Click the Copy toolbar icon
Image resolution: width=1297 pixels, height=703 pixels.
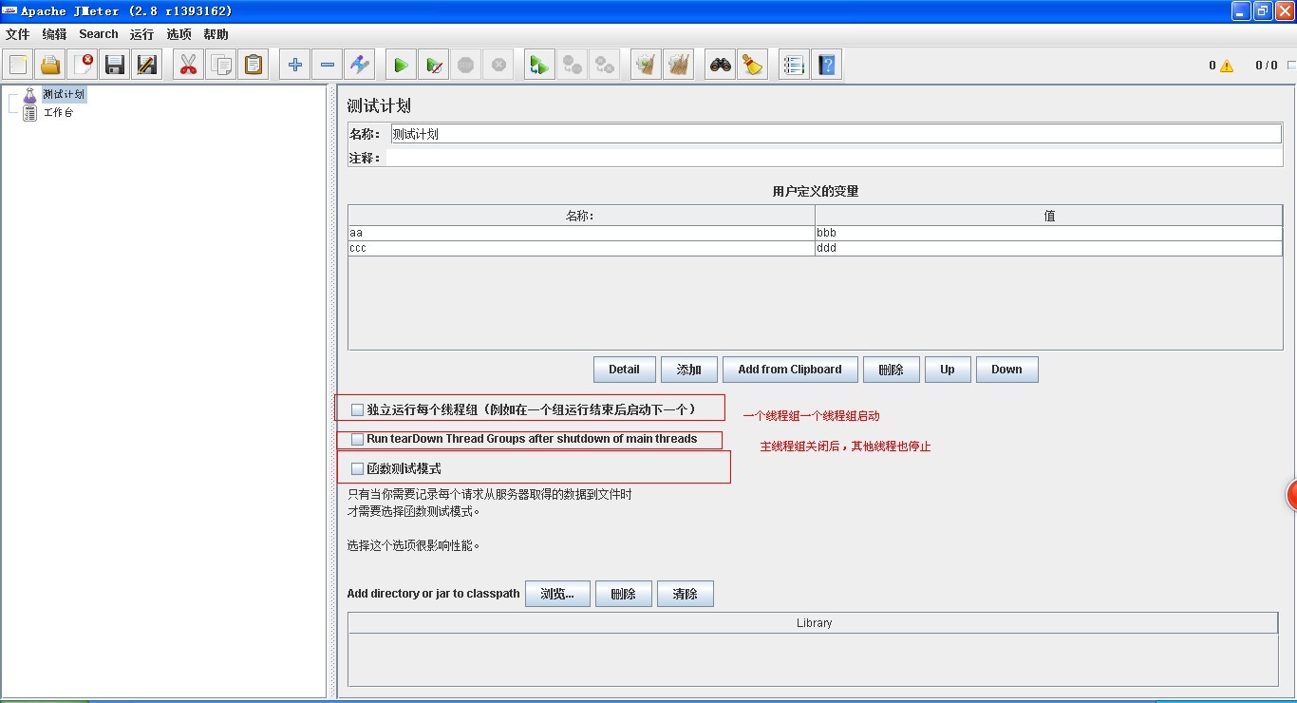(x=221, y=65)
